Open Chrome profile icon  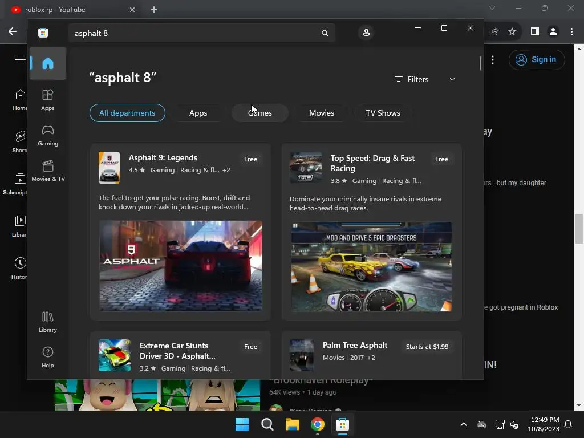coord(553,32)
